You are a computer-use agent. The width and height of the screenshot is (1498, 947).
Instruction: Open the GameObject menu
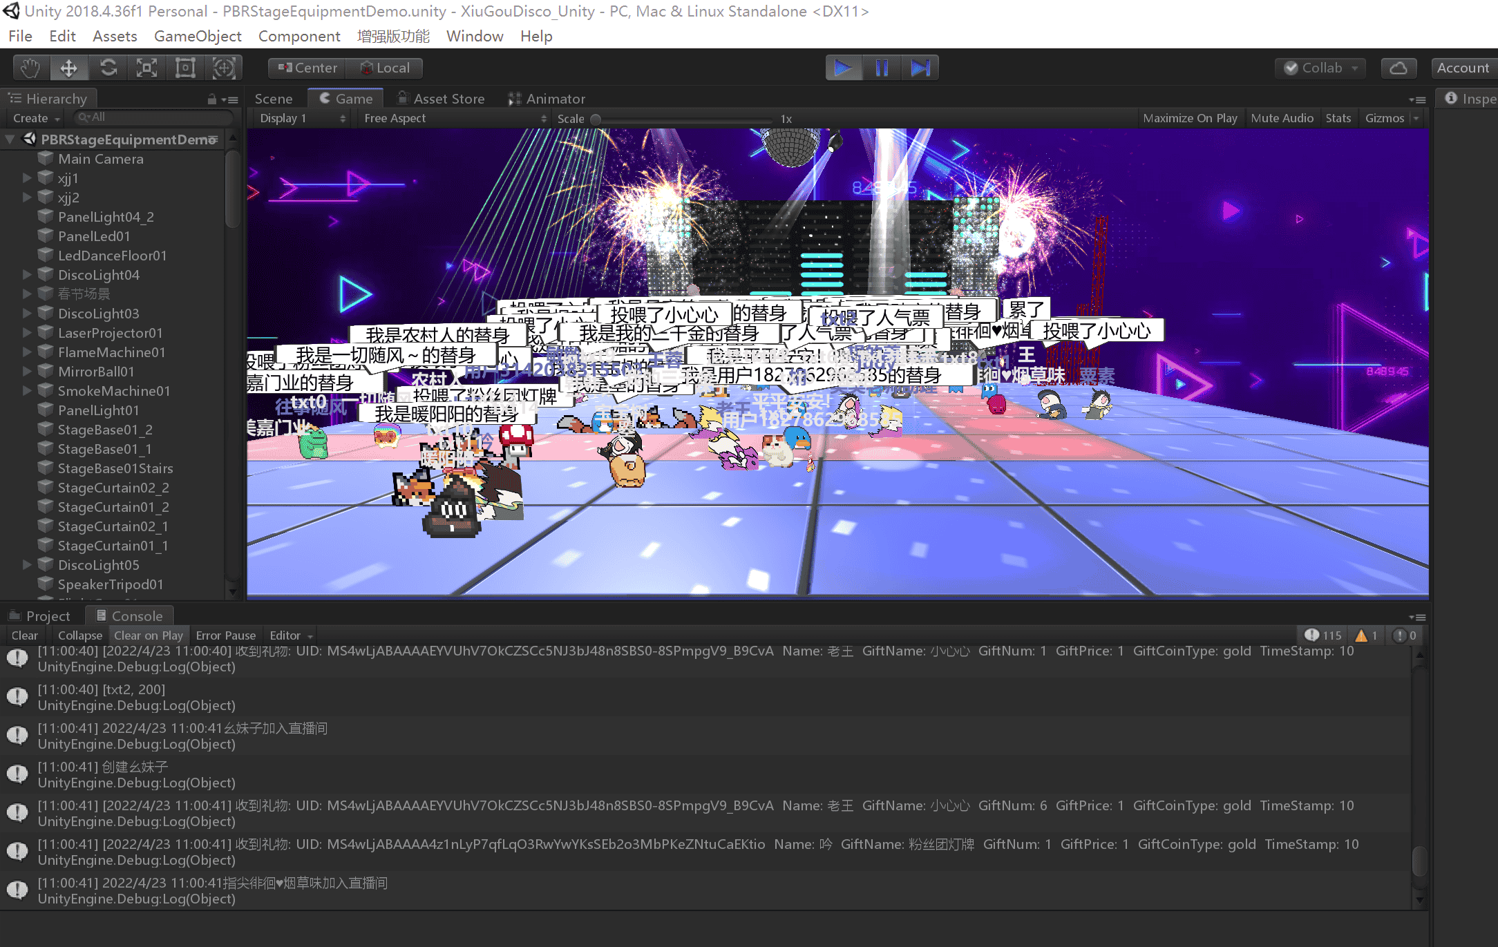tap(198, 36)
